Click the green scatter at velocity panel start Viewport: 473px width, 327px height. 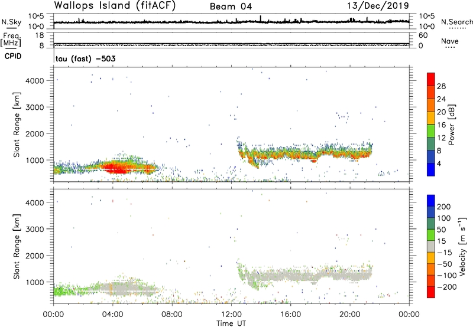(63, 291)
